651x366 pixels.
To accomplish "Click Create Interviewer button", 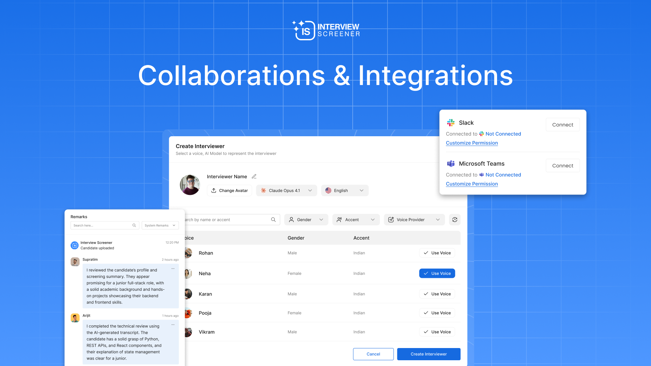I will (429, 354).
